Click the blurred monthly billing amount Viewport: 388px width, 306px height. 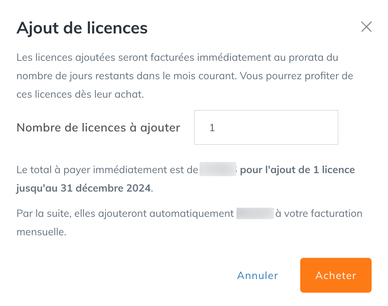[255, 213]
